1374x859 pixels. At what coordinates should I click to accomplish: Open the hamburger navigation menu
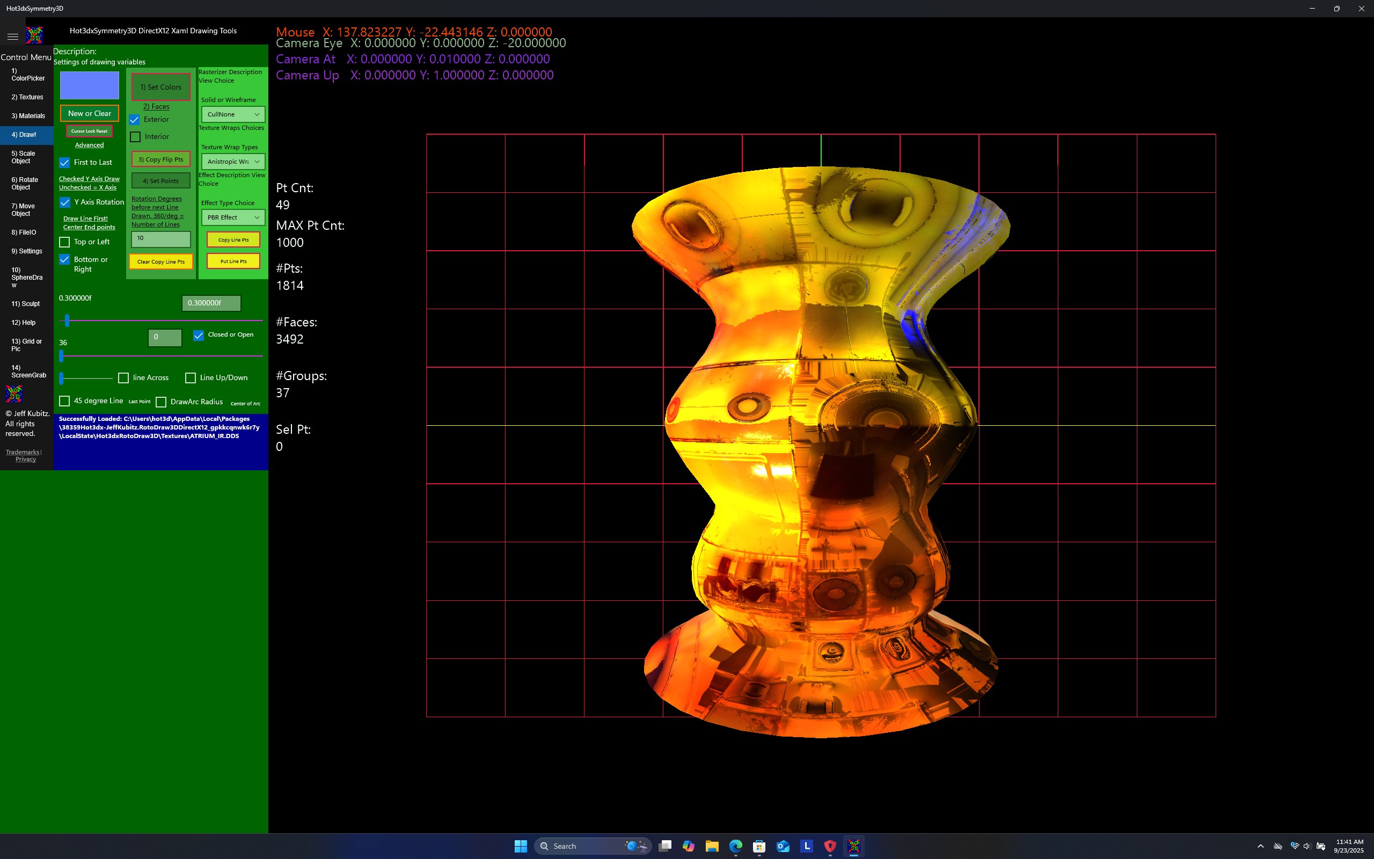(12, 37)
